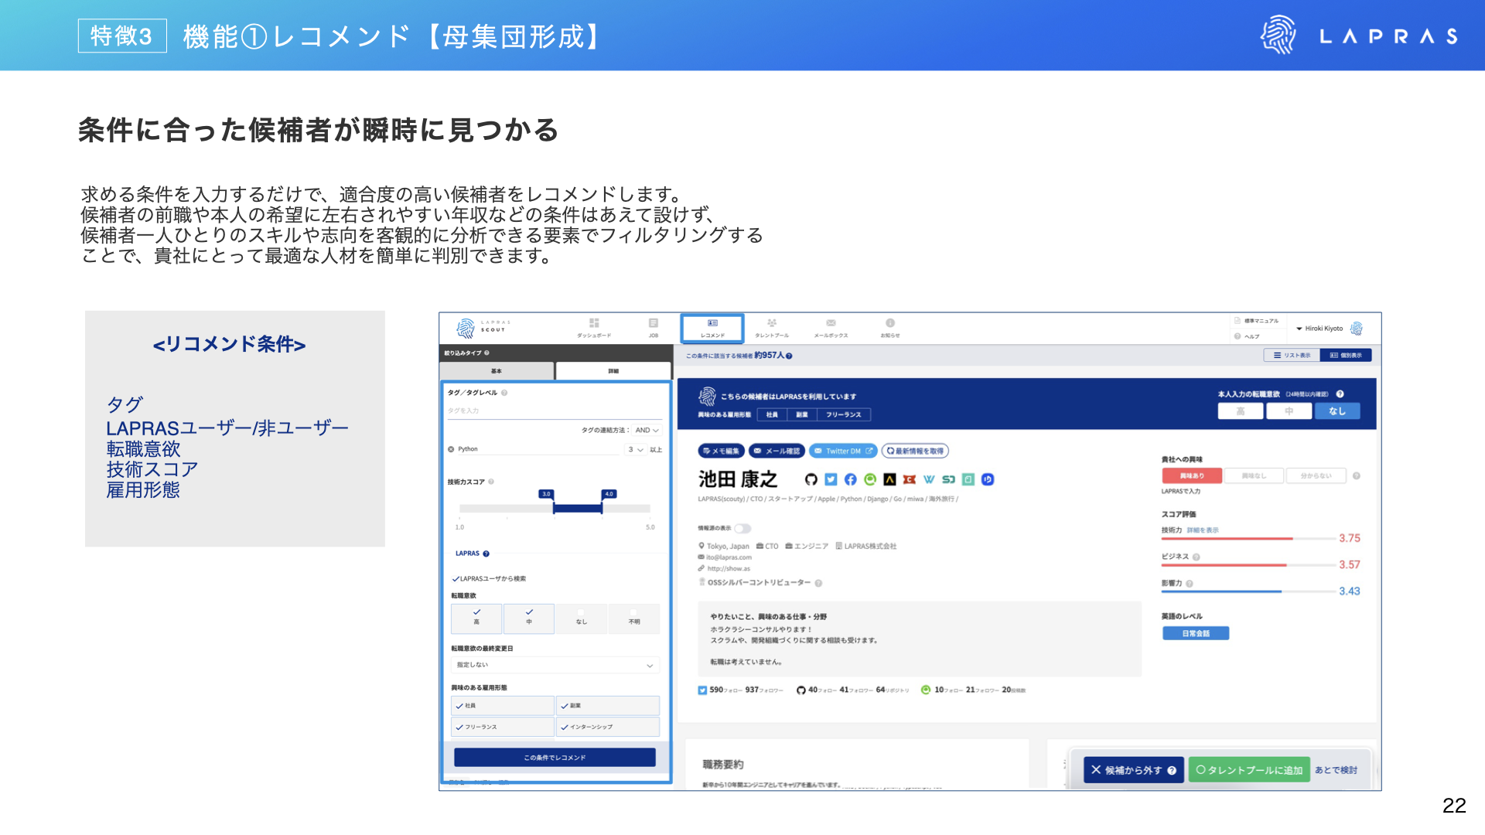Toggle 情報源の表示 switch
The width and height of the screenshot is (1485, 835).
[742, 529]
